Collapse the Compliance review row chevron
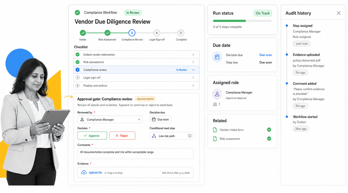Screen dimensions: 348x193 point(193,70)
